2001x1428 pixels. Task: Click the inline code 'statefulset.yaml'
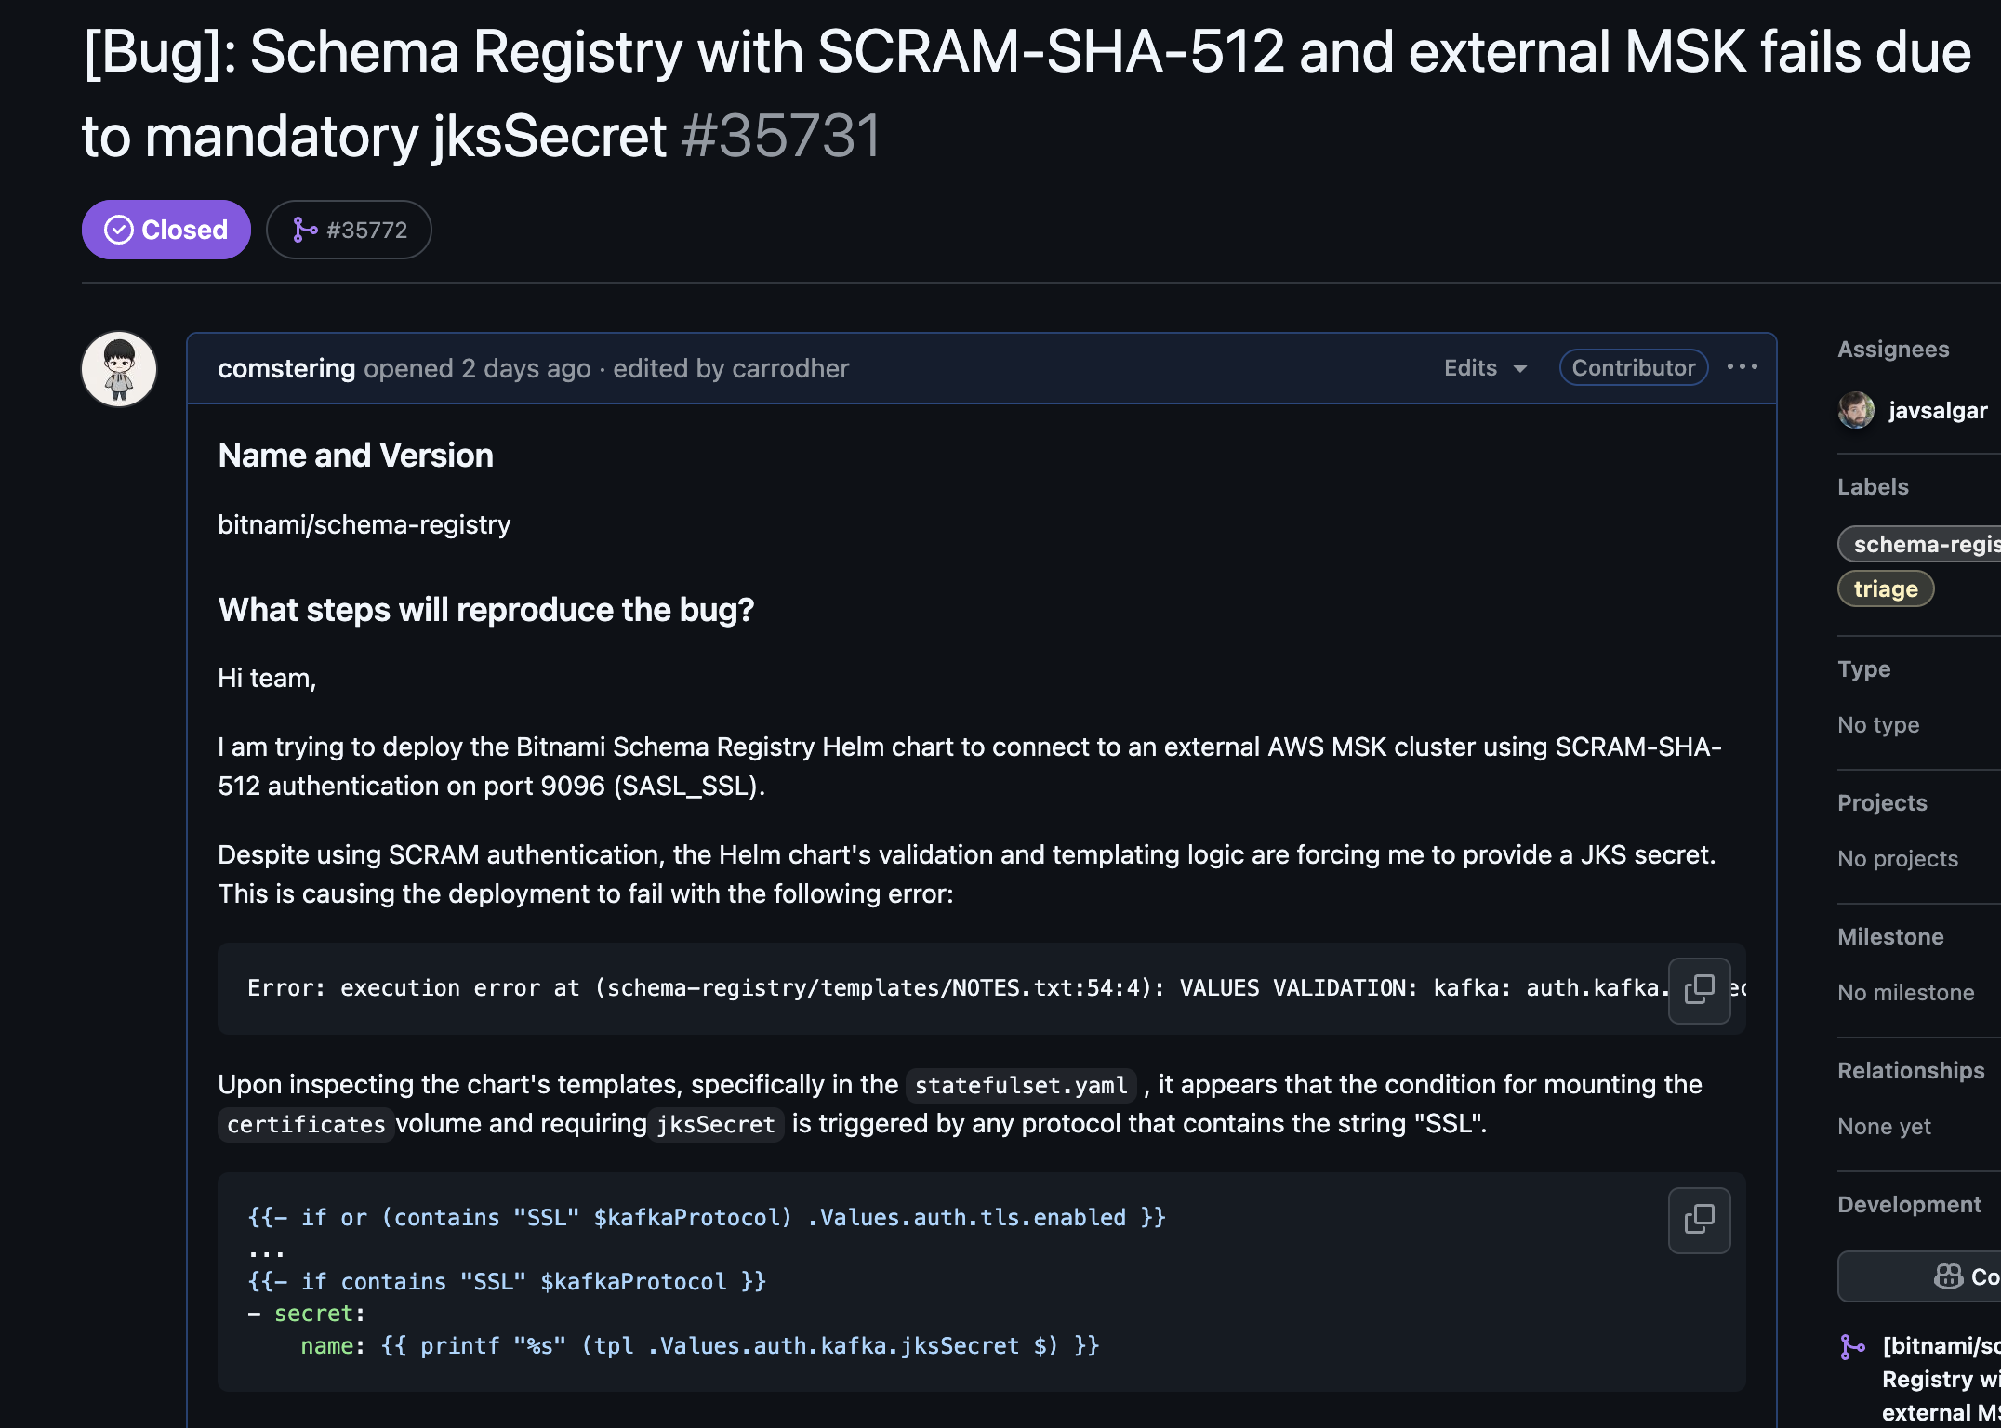[1021, 1085]
